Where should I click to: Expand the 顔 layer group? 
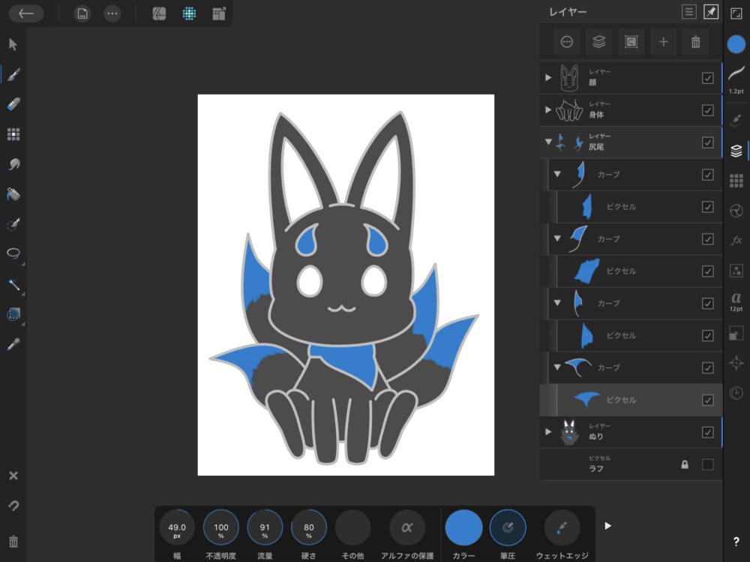548,77
